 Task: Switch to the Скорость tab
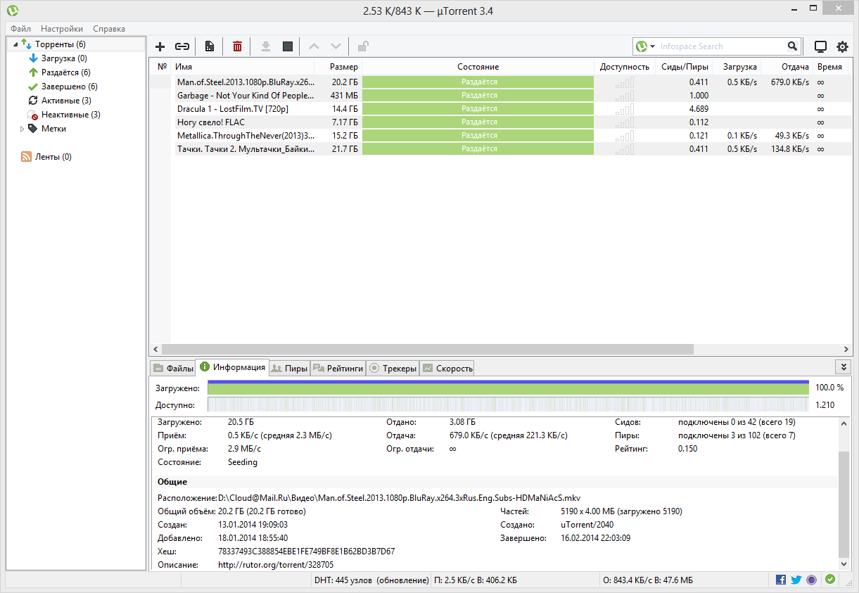[447, 368]
